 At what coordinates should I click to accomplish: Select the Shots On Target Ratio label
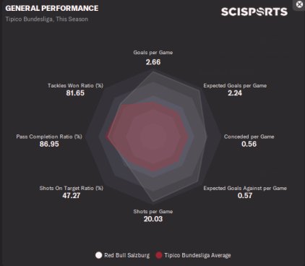[72, 189]
